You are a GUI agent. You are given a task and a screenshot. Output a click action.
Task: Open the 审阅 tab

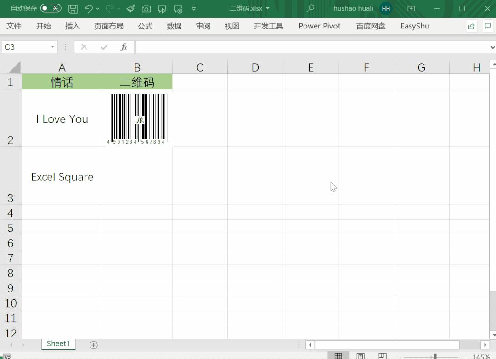(x=203, y=26)
